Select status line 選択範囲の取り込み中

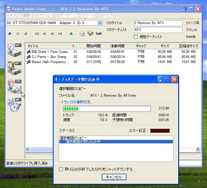point(116,142)
